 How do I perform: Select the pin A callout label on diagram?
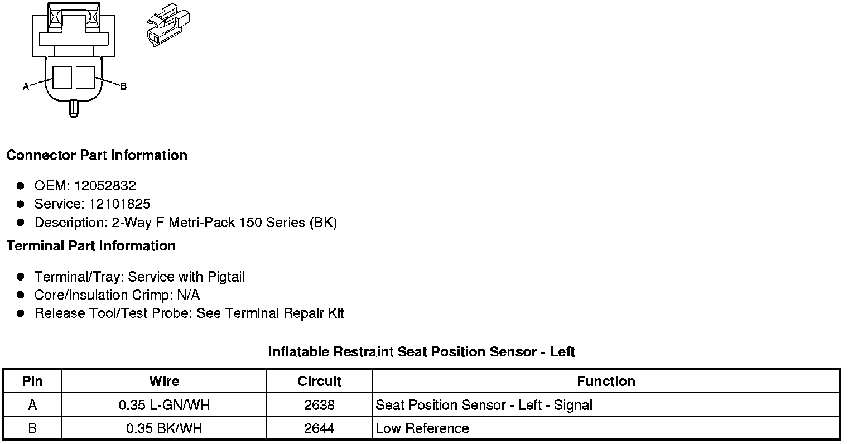coord(26,86)
